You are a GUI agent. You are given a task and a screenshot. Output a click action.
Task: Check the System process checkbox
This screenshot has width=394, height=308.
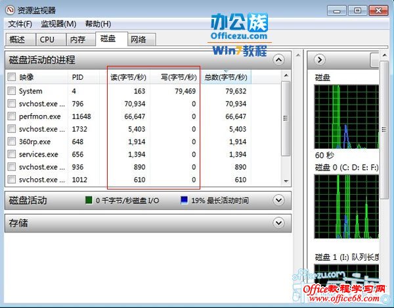coord(12,91)
